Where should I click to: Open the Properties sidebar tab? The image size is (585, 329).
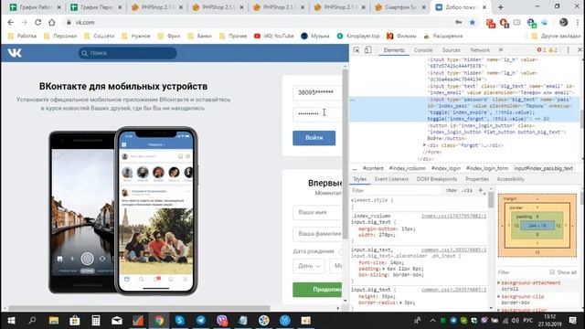(477, 179)
